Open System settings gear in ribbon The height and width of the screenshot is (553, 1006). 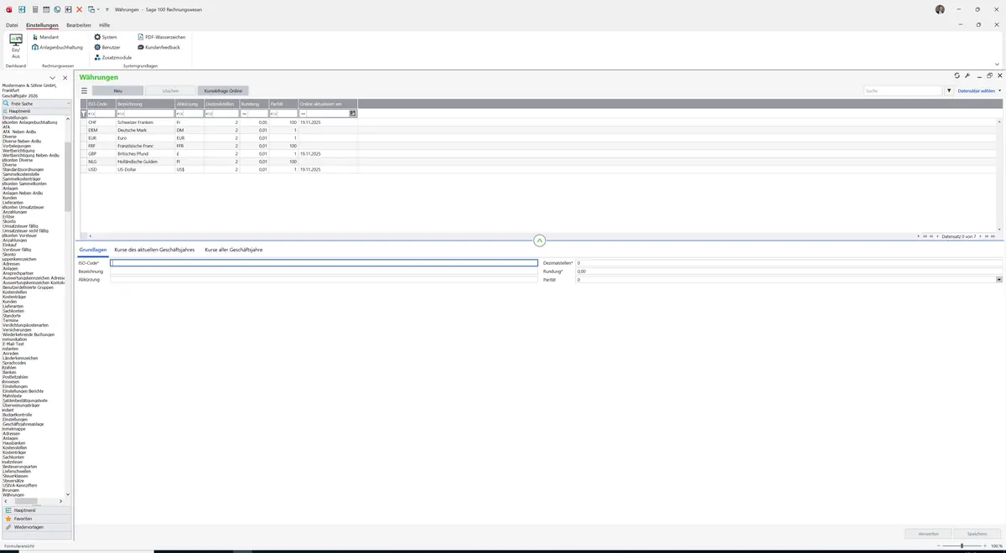click(x=106, y=38)
